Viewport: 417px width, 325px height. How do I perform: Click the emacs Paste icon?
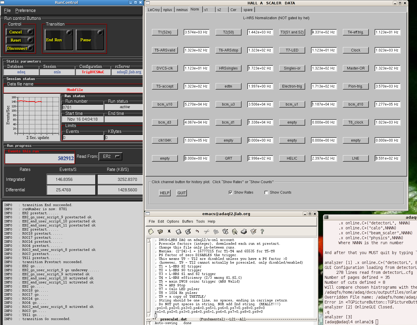(225, 231)
